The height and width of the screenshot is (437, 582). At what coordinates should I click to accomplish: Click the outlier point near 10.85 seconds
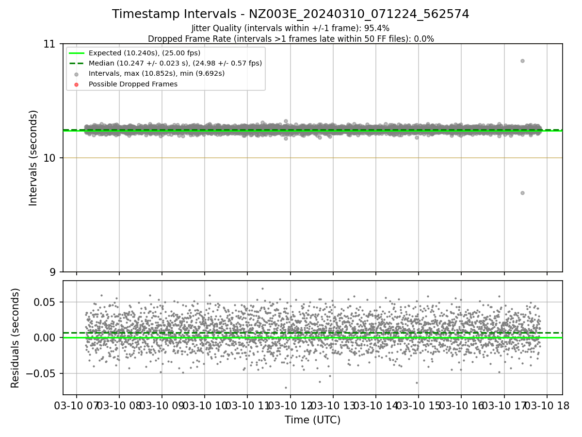pyautogui.click(x=522, y=61)
